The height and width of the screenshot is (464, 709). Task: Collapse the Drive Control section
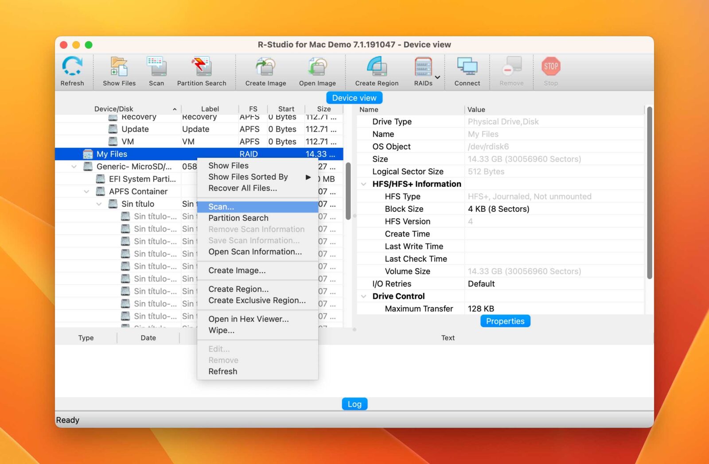coord(364,296)
